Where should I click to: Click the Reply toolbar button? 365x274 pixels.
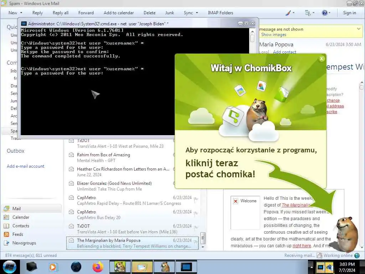pos(37,13)
